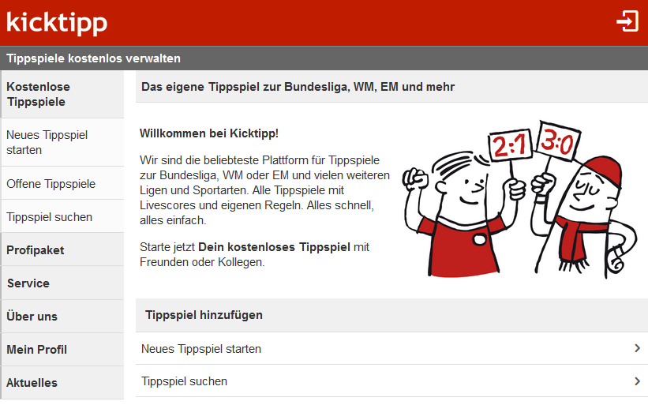Click the kicktipp logo
The width and height of the screenshot is (648, 405).
tap(57, 23)
